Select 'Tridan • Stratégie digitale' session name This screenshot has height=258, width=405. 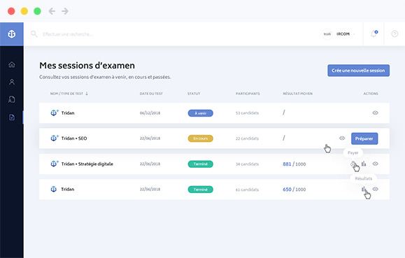pyautogui.click(x=87, y=164)
